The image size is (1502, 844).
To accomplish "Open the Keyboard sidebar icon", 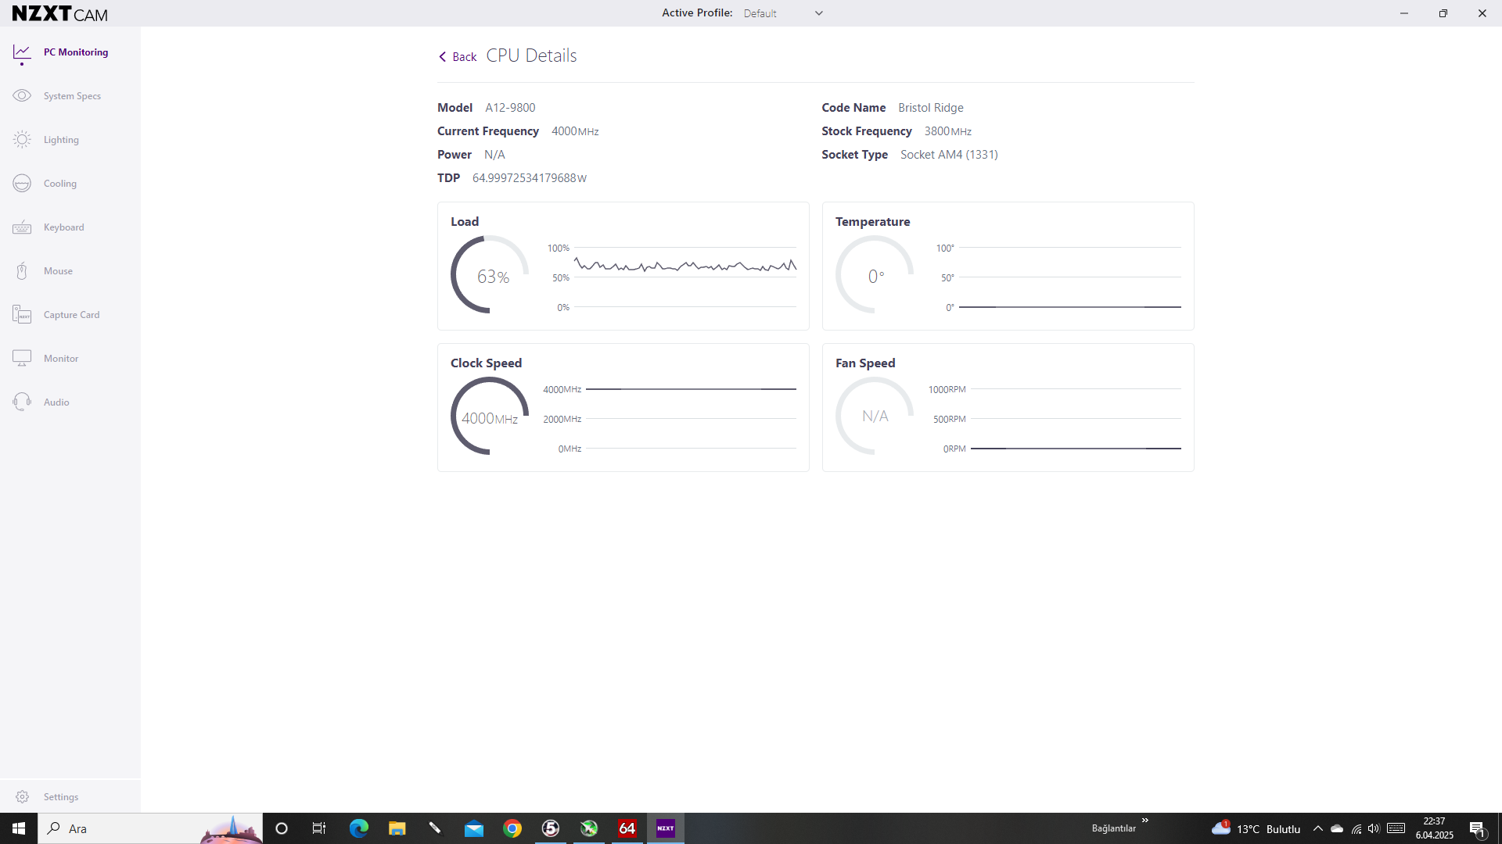I will (x=22, y=227).
